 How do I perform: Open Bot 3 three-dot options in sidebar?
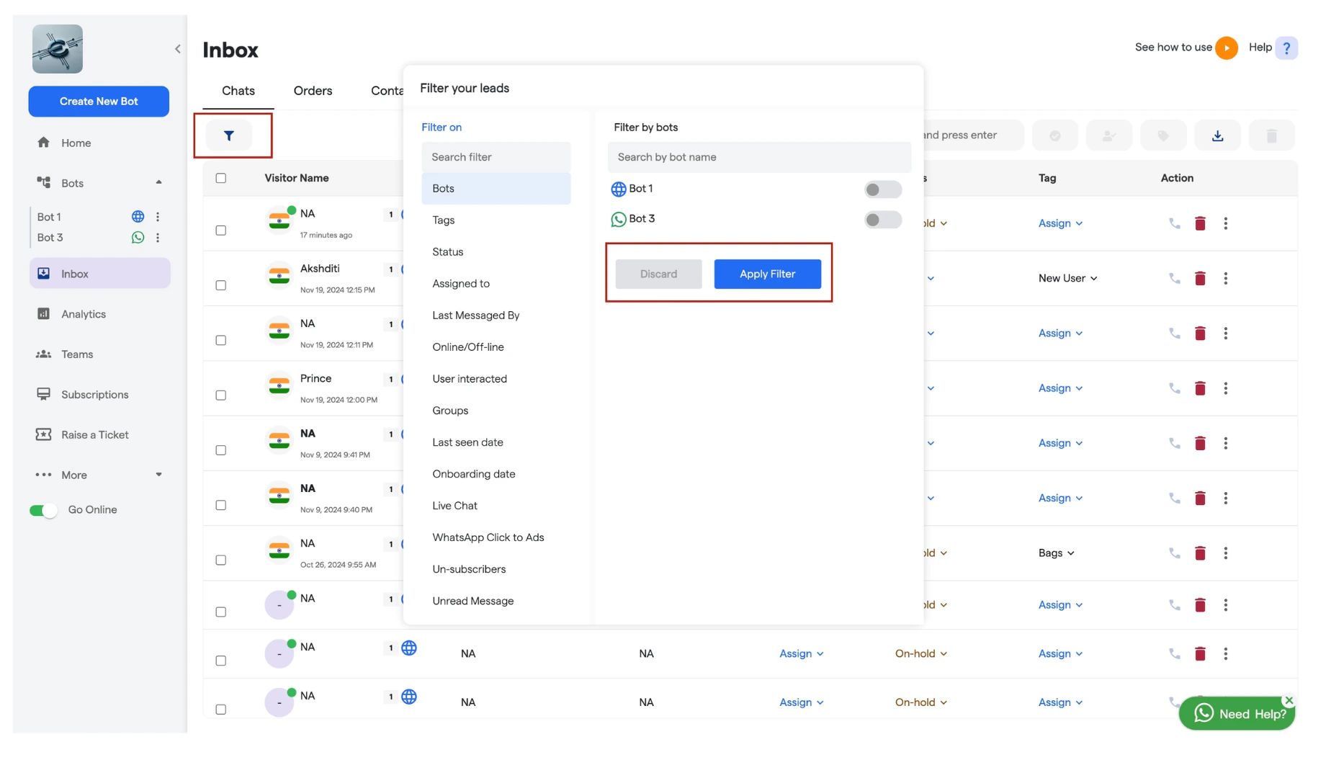(x=158, y=237)
